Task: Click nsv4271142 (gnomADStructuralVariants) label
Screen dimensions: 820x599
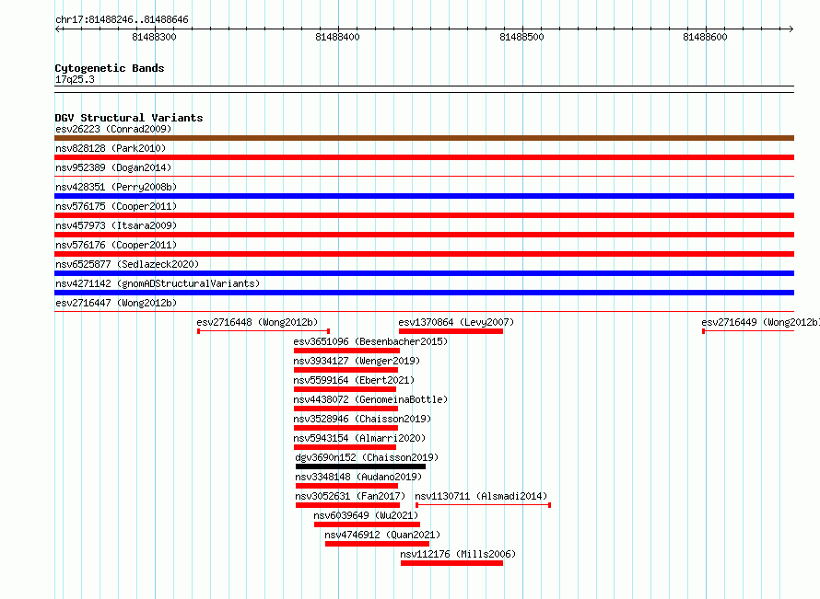Action: pos(158,283)
